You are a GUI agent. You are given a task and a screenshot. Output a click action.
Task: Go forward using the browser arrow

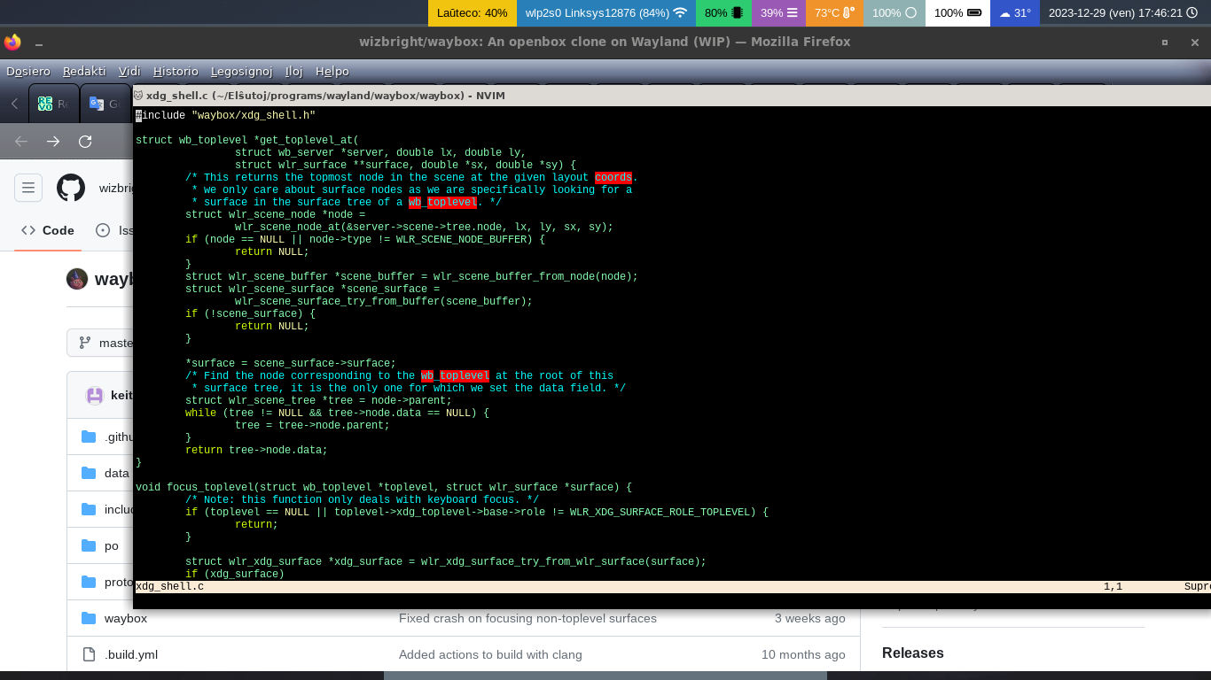53,142
